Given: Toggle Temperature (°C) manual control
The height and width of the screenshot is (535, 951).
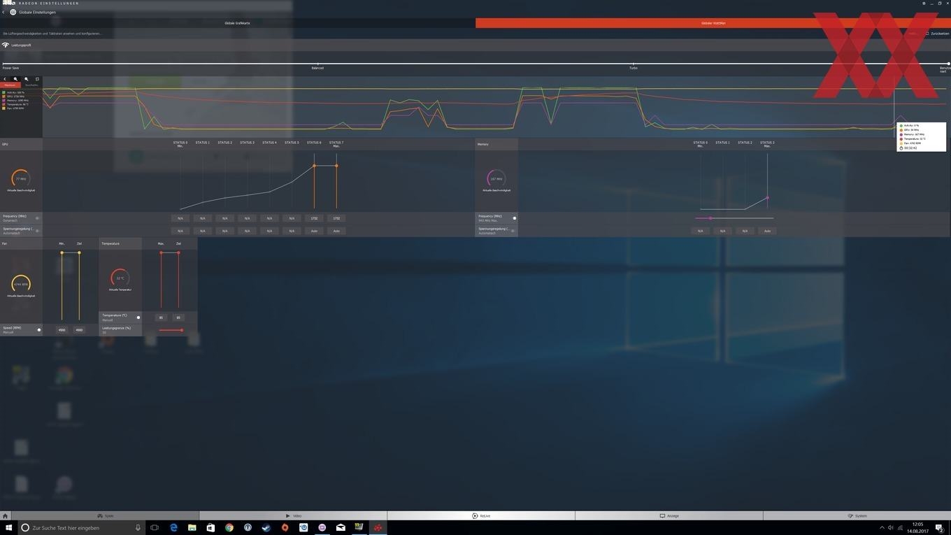Looking at the screenshot, I should 138,318.
